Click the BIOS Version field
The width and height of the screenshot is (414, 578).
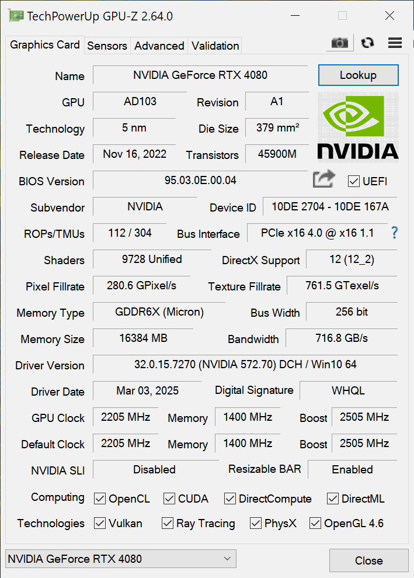(x=200, y=181)
